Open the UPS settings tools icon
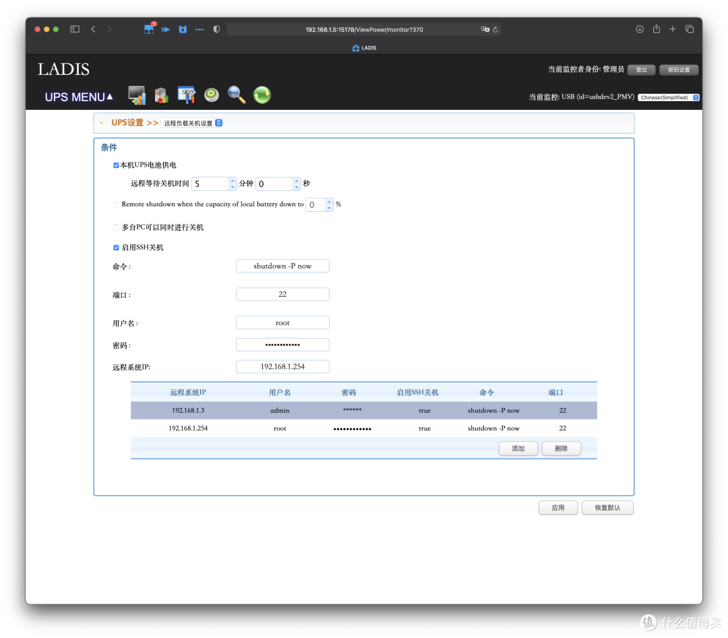This screenshot has width=728, height=638. 186,95
